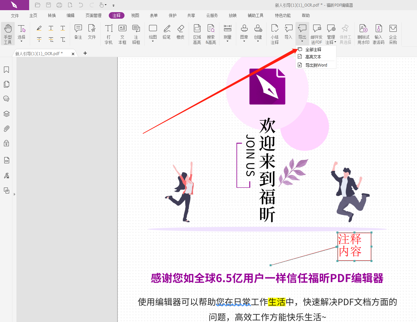Click the 输入激活码 activation button
Image resolution: width=417 pixels, height=322 pixels.
click(x=378, y=33)
